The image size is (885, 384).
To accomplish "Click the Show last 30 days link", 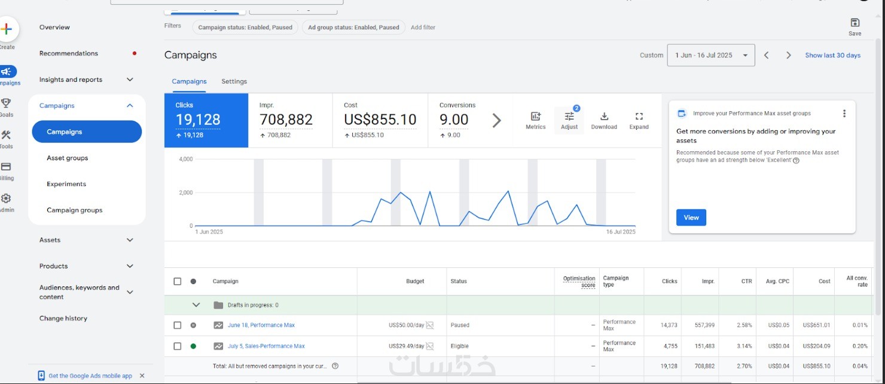I will coord(832,55).
